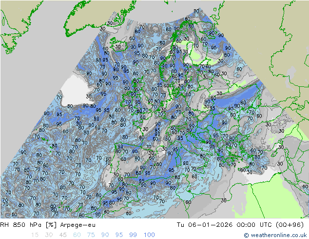Click the date 'Tu 06-01-2026 00:00 UTC (00+96)'
Screen dimensions: 309x239
[240, 225]
